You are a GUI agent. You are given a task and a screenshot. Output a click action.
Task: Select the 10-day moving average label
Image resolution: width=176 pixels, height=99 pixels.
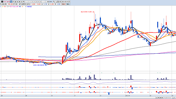tap(1, 7)
